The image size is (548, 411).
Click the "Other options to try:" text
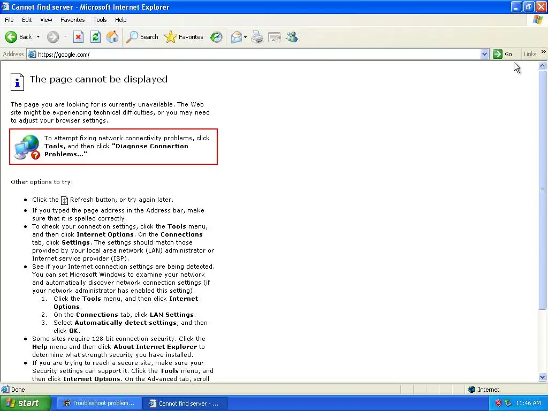tap(42, 182)
